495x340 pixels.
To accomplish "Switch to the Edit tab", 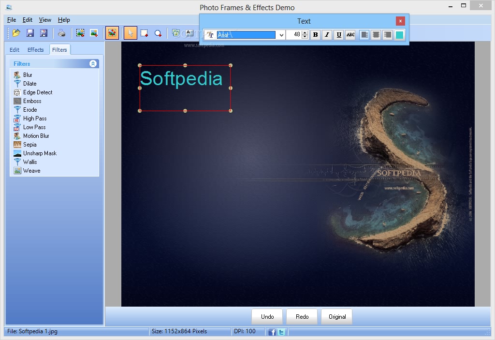I will coord(15,50).
